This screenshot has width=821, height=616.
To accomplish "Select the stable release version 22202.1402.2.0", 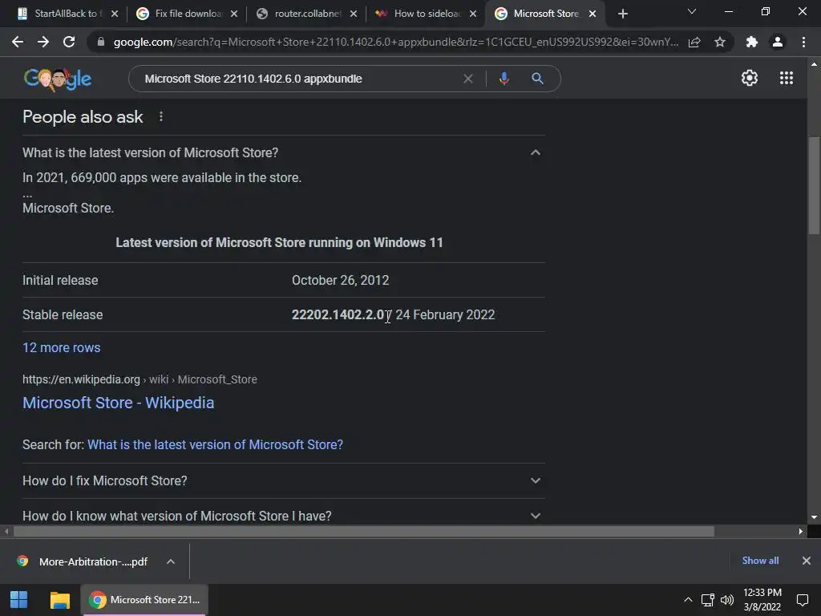I will pyautogui.click(x=338, y=314).
